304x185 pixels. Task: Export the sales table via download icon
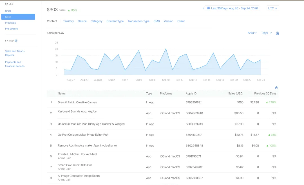tap(276, 88)
